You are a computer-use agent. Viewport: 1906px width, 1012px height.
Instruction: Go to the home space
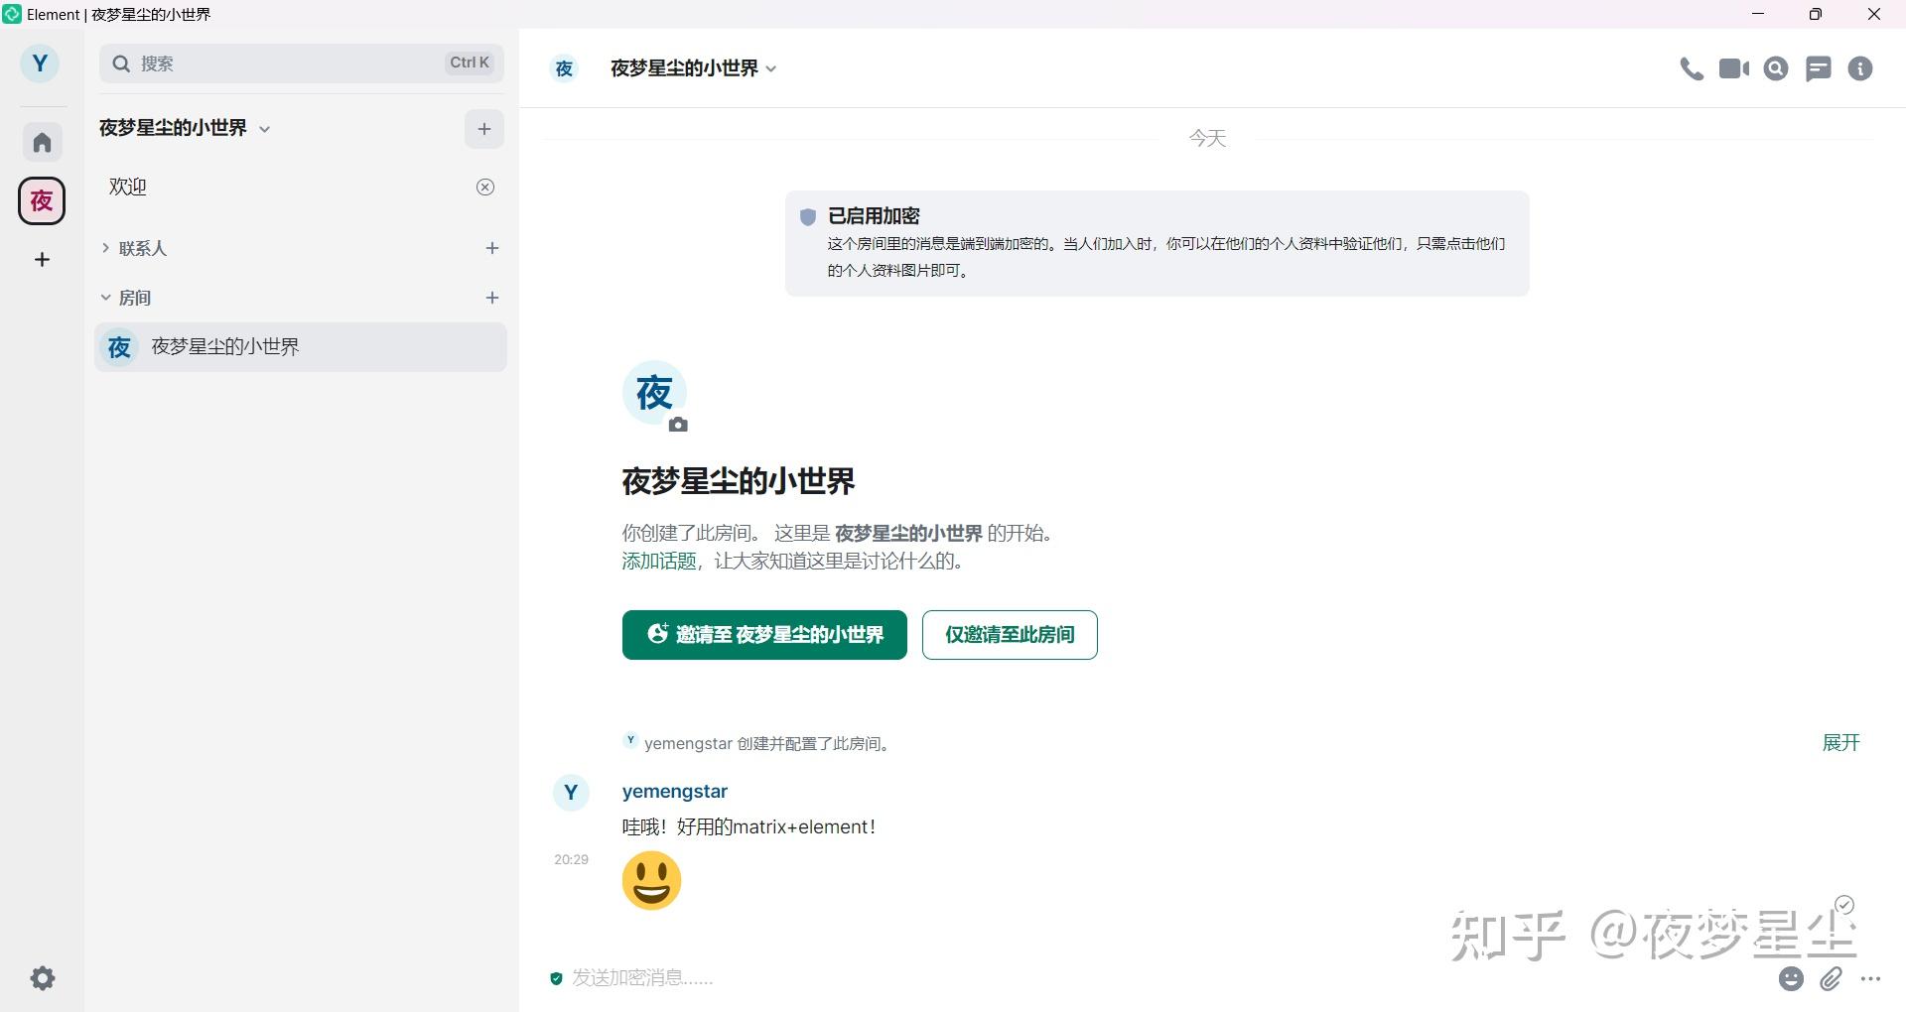click(42, 141)
